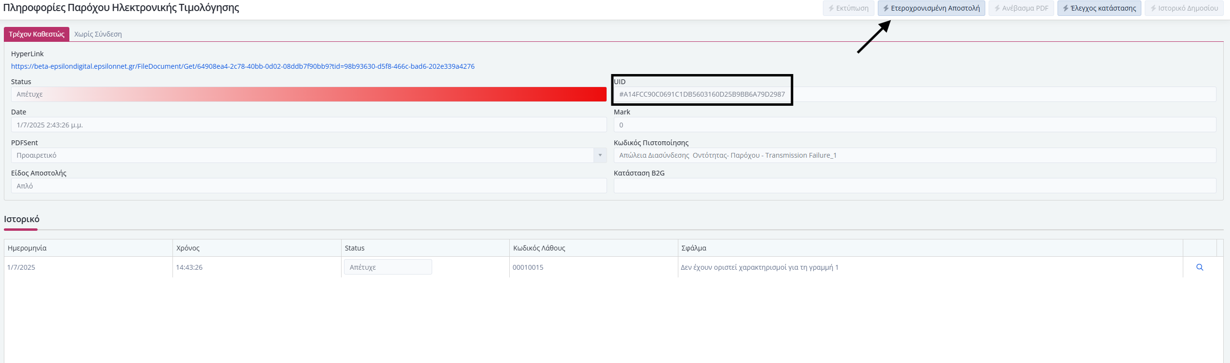Click the red Status field Απέτυχε
1230x363 pixels.
click(309, 94)
